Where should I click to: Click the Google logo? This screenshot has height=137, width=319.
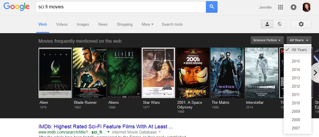(x=16, y=7)
